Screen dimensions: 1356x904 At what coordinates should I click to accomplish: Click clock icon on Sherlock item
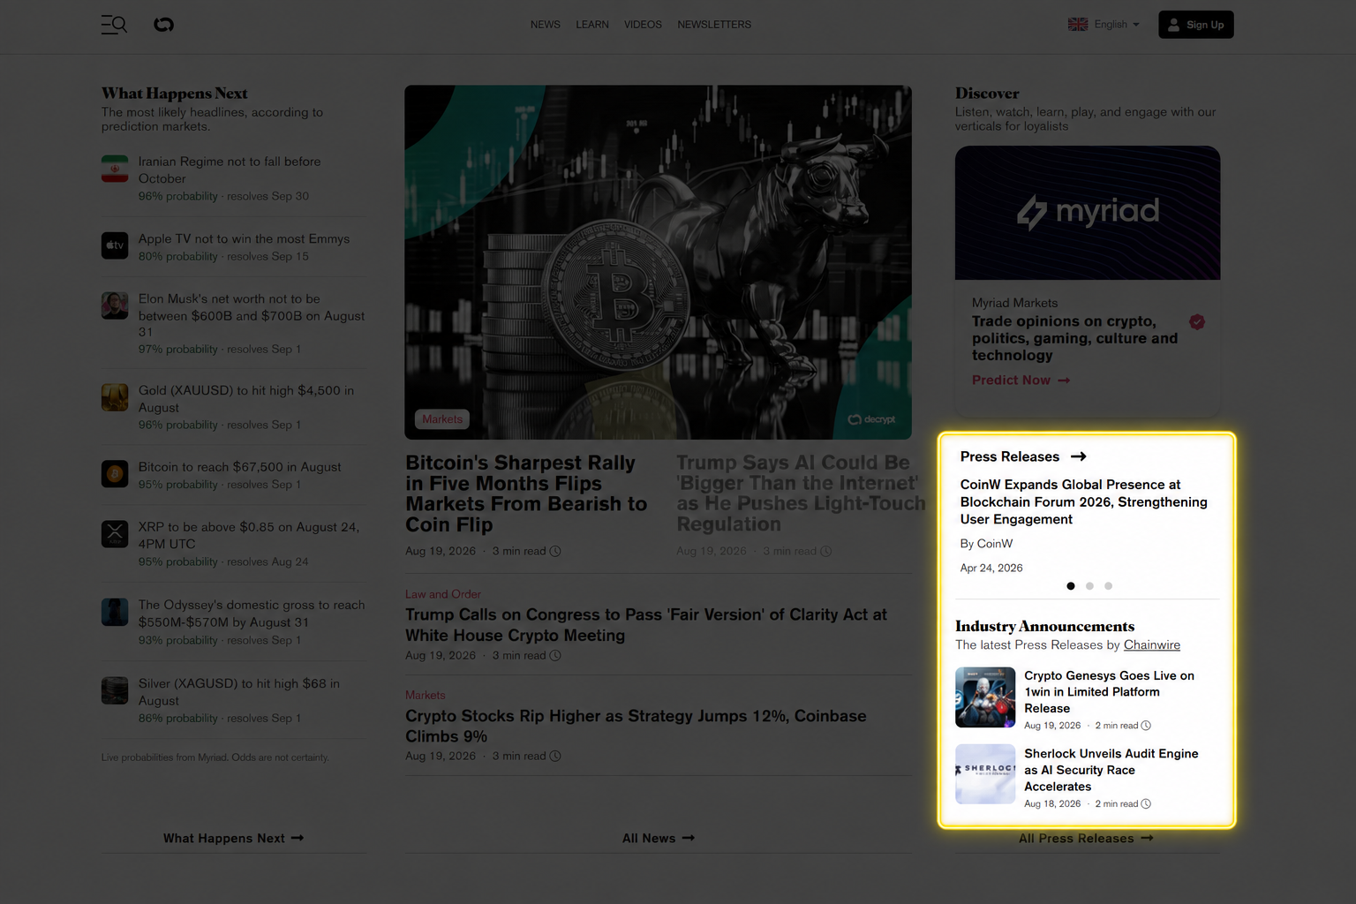[x=1146, y=804]
